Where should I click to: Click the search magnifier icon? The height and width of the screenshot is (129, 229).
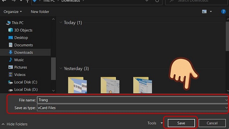[172, 1]
